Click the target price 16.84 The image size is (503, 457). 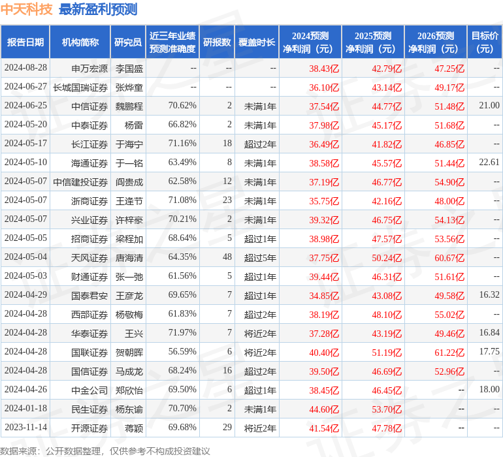click(x=489, y=332)
